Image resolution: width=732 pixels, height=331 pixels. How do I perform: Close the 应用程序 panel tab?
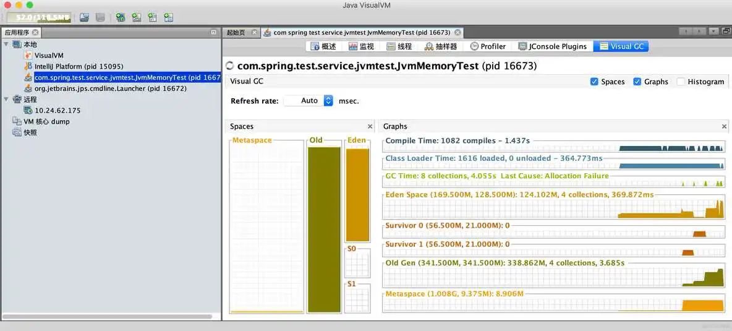click(35, 32)
